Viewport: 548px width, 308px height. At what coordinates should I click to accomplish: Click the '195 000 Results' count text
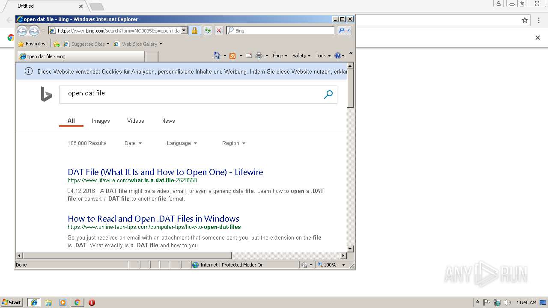click(x=87, y=143)
